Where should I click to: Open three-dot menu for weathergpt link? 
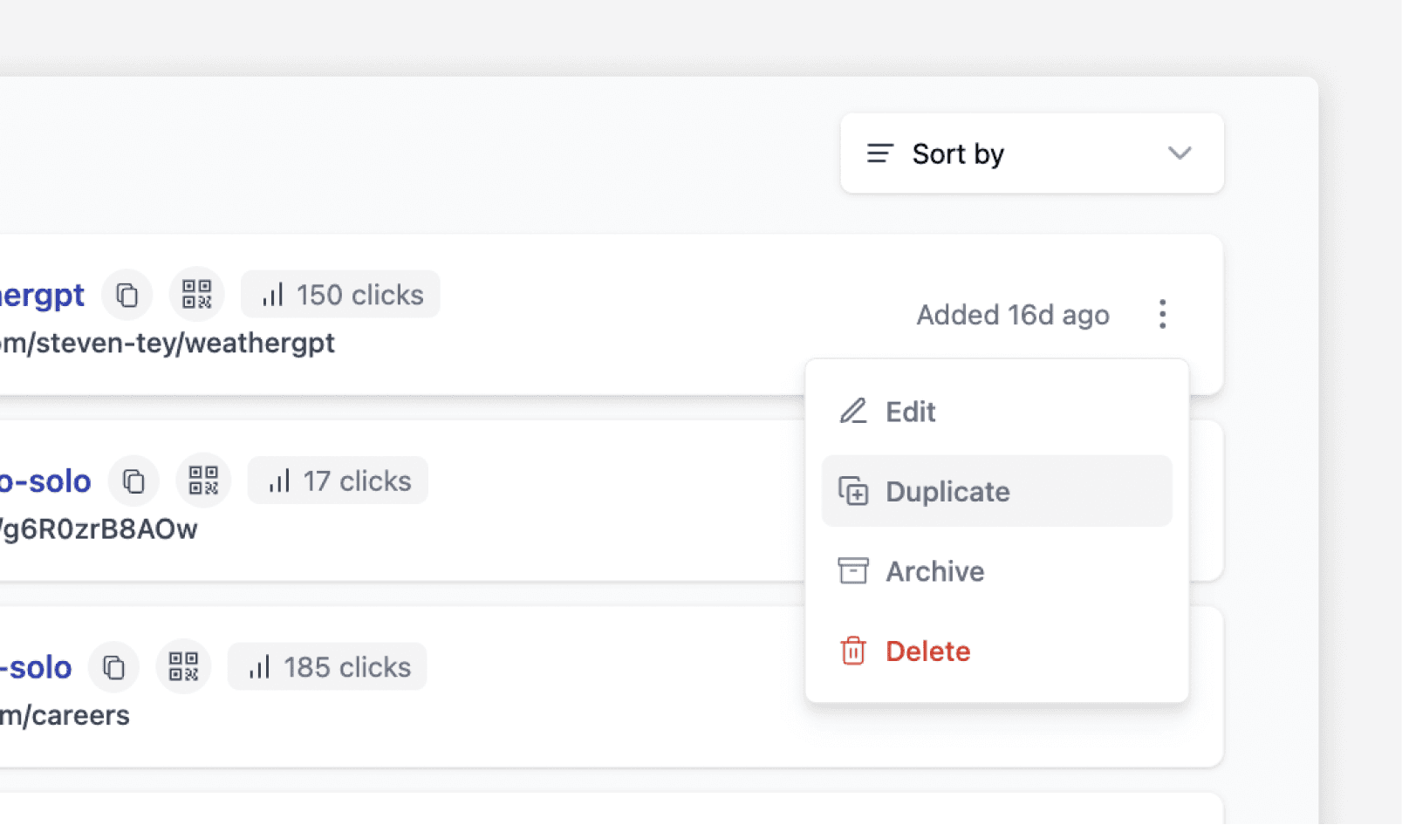pyautogui.click(x=1162, y=314)
